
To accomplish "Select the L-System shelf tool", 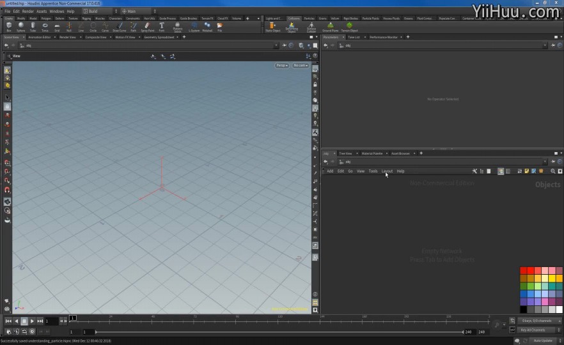I will coord(194,27).
